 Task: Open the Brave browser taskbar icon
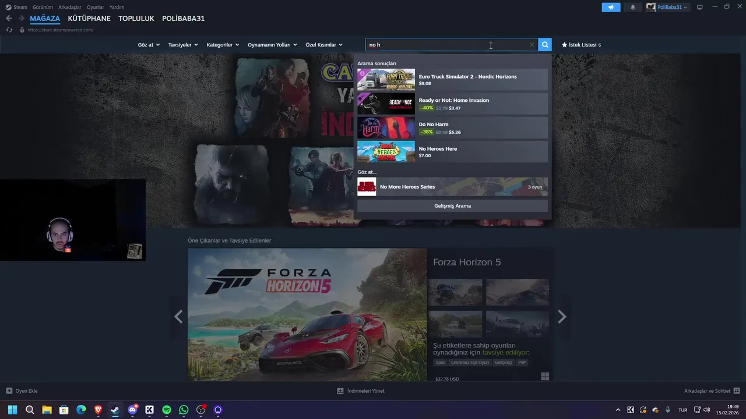pos(98,410)
